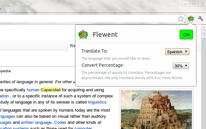This screenshot has height=129, width=206.
Task: Maximize the browser window
Action: tap(194, 4)
